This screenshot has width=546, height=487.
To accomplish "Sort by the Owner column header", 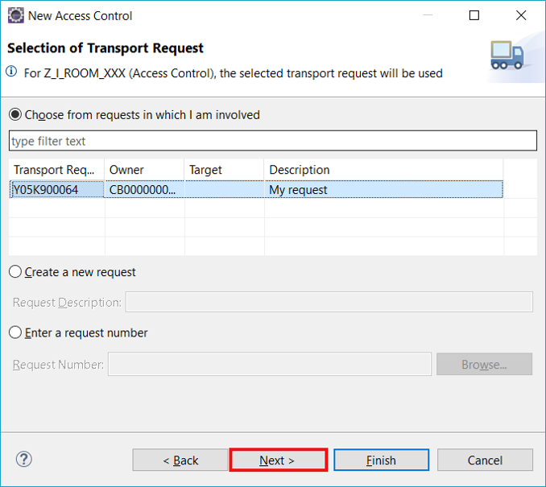I will pyautogui.click(x=144, y=170).
